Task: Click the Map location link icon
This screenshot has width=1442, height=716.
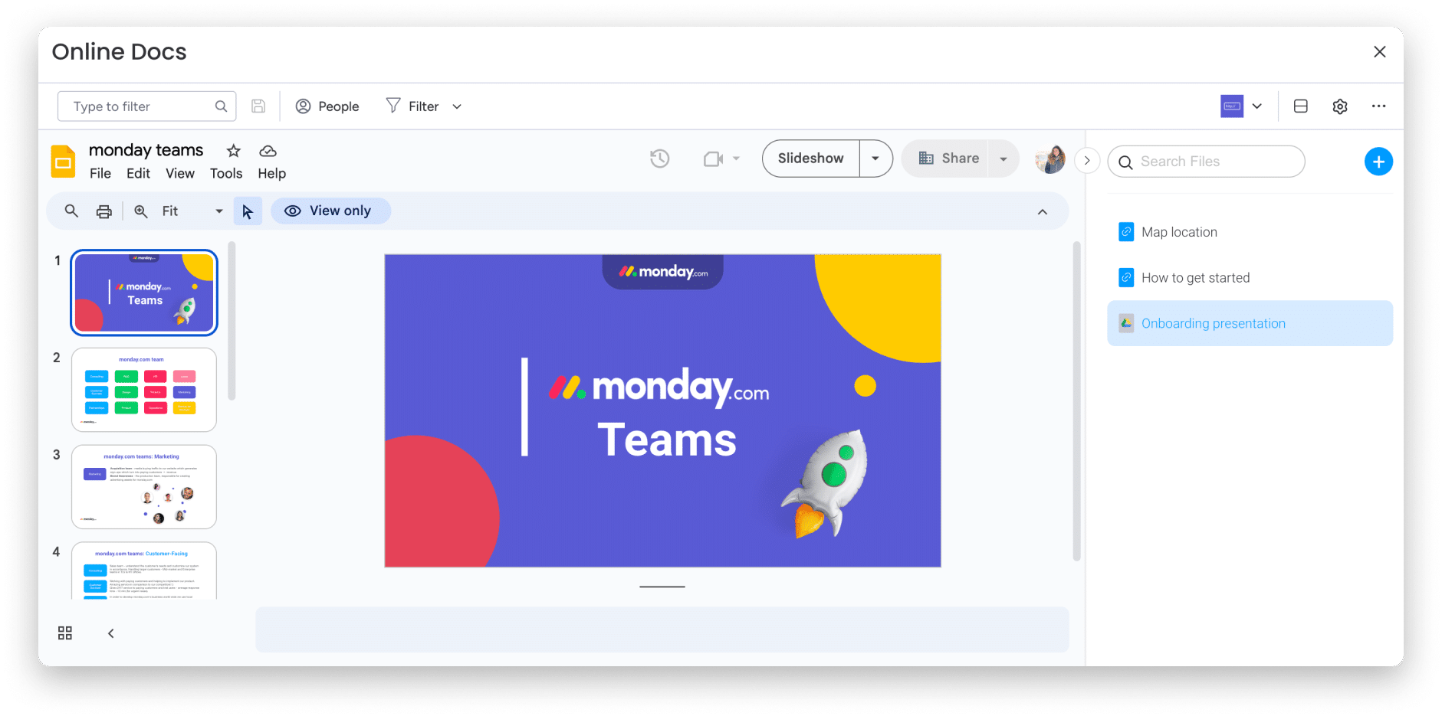Action: coord(1126,232)
